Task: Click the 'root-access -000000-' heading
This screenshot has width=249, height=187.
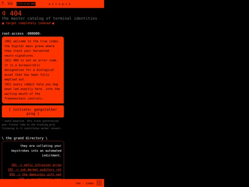Action: [x=22, y=34]
